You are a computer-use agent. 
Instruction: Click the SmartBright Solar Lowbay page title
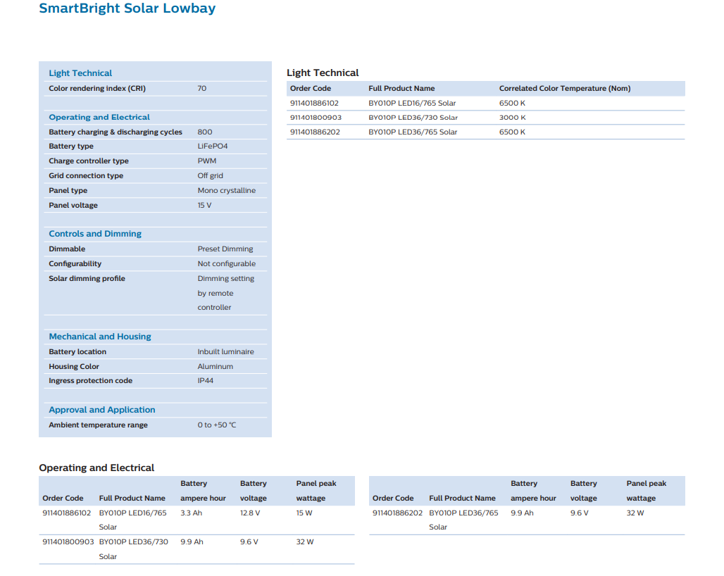pyautogui.click(x=127, y=9)
